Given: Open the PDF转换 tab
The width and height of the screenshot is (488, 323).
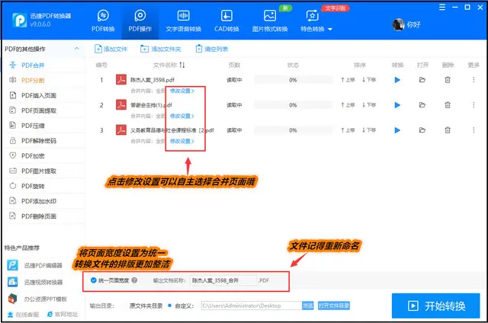Looking at the screenshot, I should pos(103,21).
